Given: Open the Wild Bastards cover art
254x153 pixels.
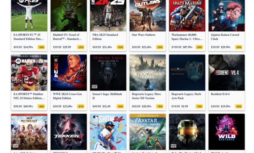Looking at the screenshot, I should tap(226, 132).
